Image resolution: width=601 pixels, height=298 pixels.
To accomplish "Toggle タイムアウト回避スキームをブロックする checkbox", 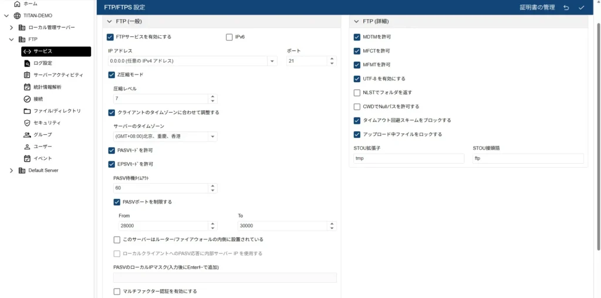I will [357, 121].
